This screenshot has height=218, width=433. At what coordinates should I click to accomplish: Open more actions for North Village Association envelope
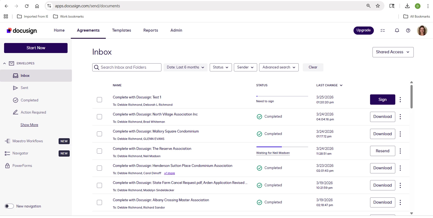(400, 117)
